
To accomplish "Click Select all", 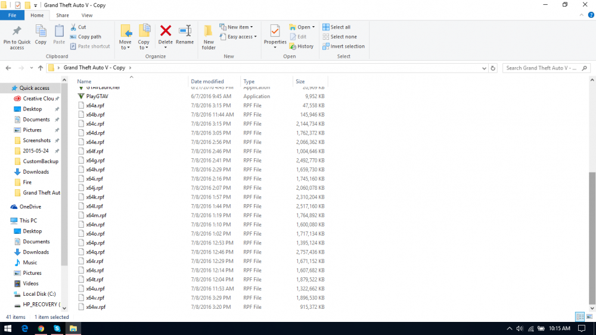I will click(x=336, y=27).
